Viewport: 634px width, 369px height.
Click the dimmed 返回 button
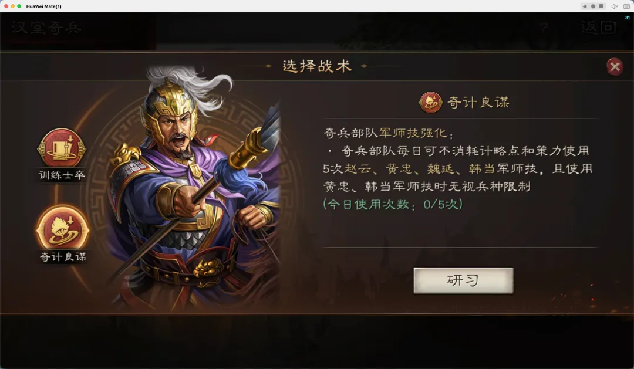pyautogui.click(x=598, y=28)
